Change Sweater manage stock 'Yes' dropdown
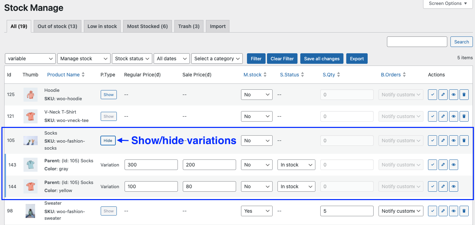Screen dimensions: 475x225 [257, 211]
